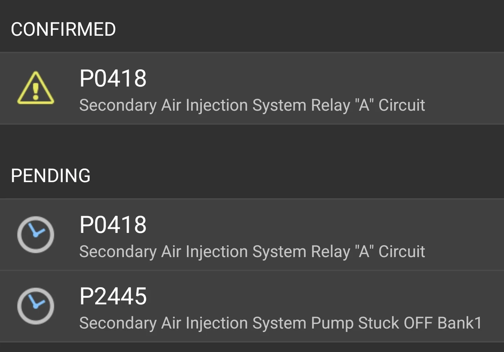504x352 pixels.
Task: Tap the exclamation mark inside the warning triangle
Action: click(x=35, y=91)
